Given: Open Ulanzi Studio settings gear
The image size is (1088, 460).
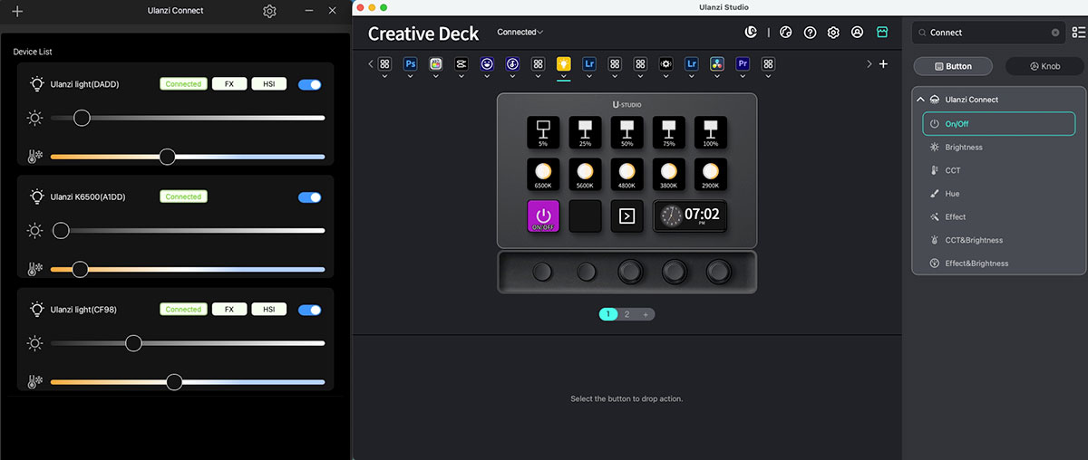Looking at the screenshot, I should (x=833, y=33).
